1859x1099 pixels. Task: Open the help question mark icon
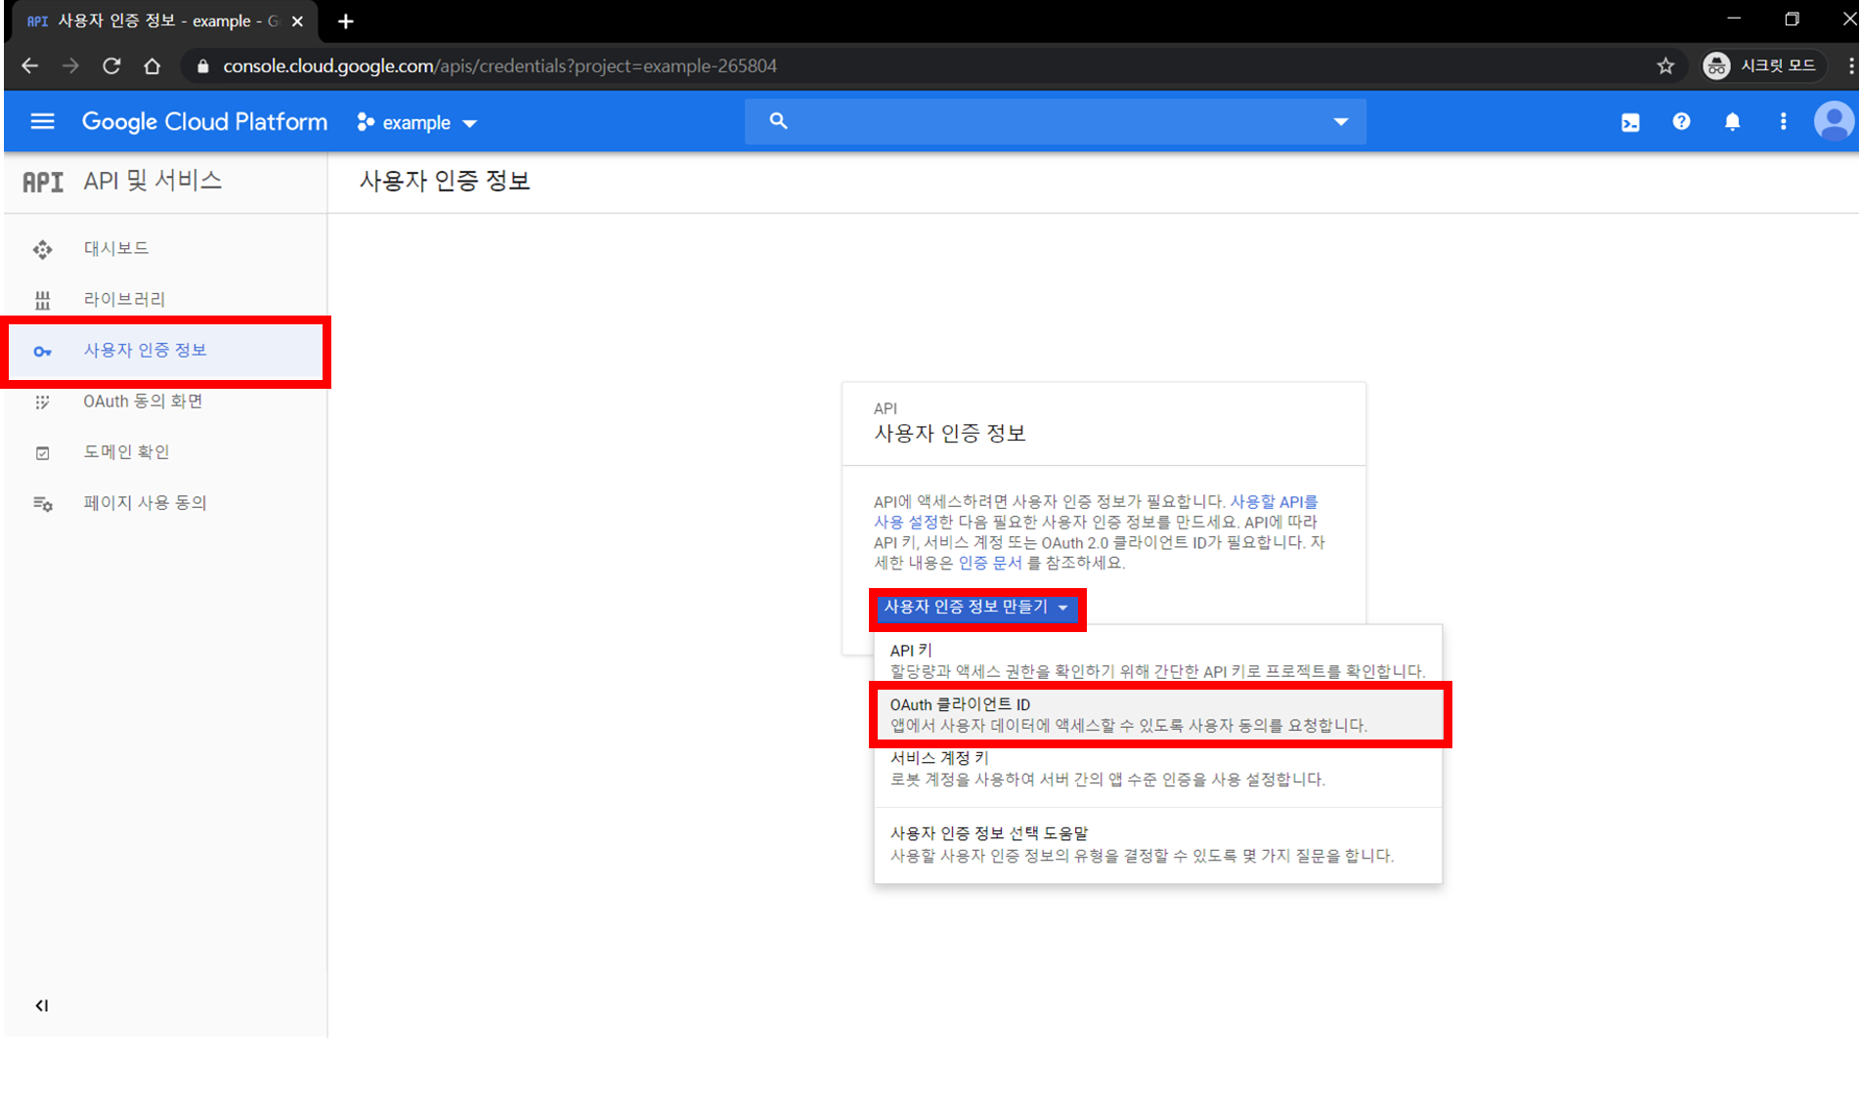(1681, 121)
